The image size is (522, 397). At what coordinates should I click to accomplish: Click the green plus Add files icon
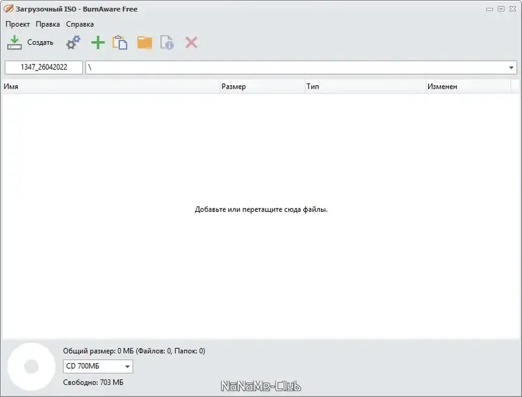[x=98, y=42]
